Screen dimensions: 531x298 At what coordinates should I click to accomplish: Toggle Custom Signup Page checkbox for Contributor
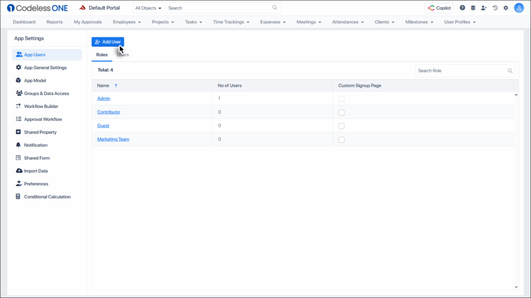point(341,112)
